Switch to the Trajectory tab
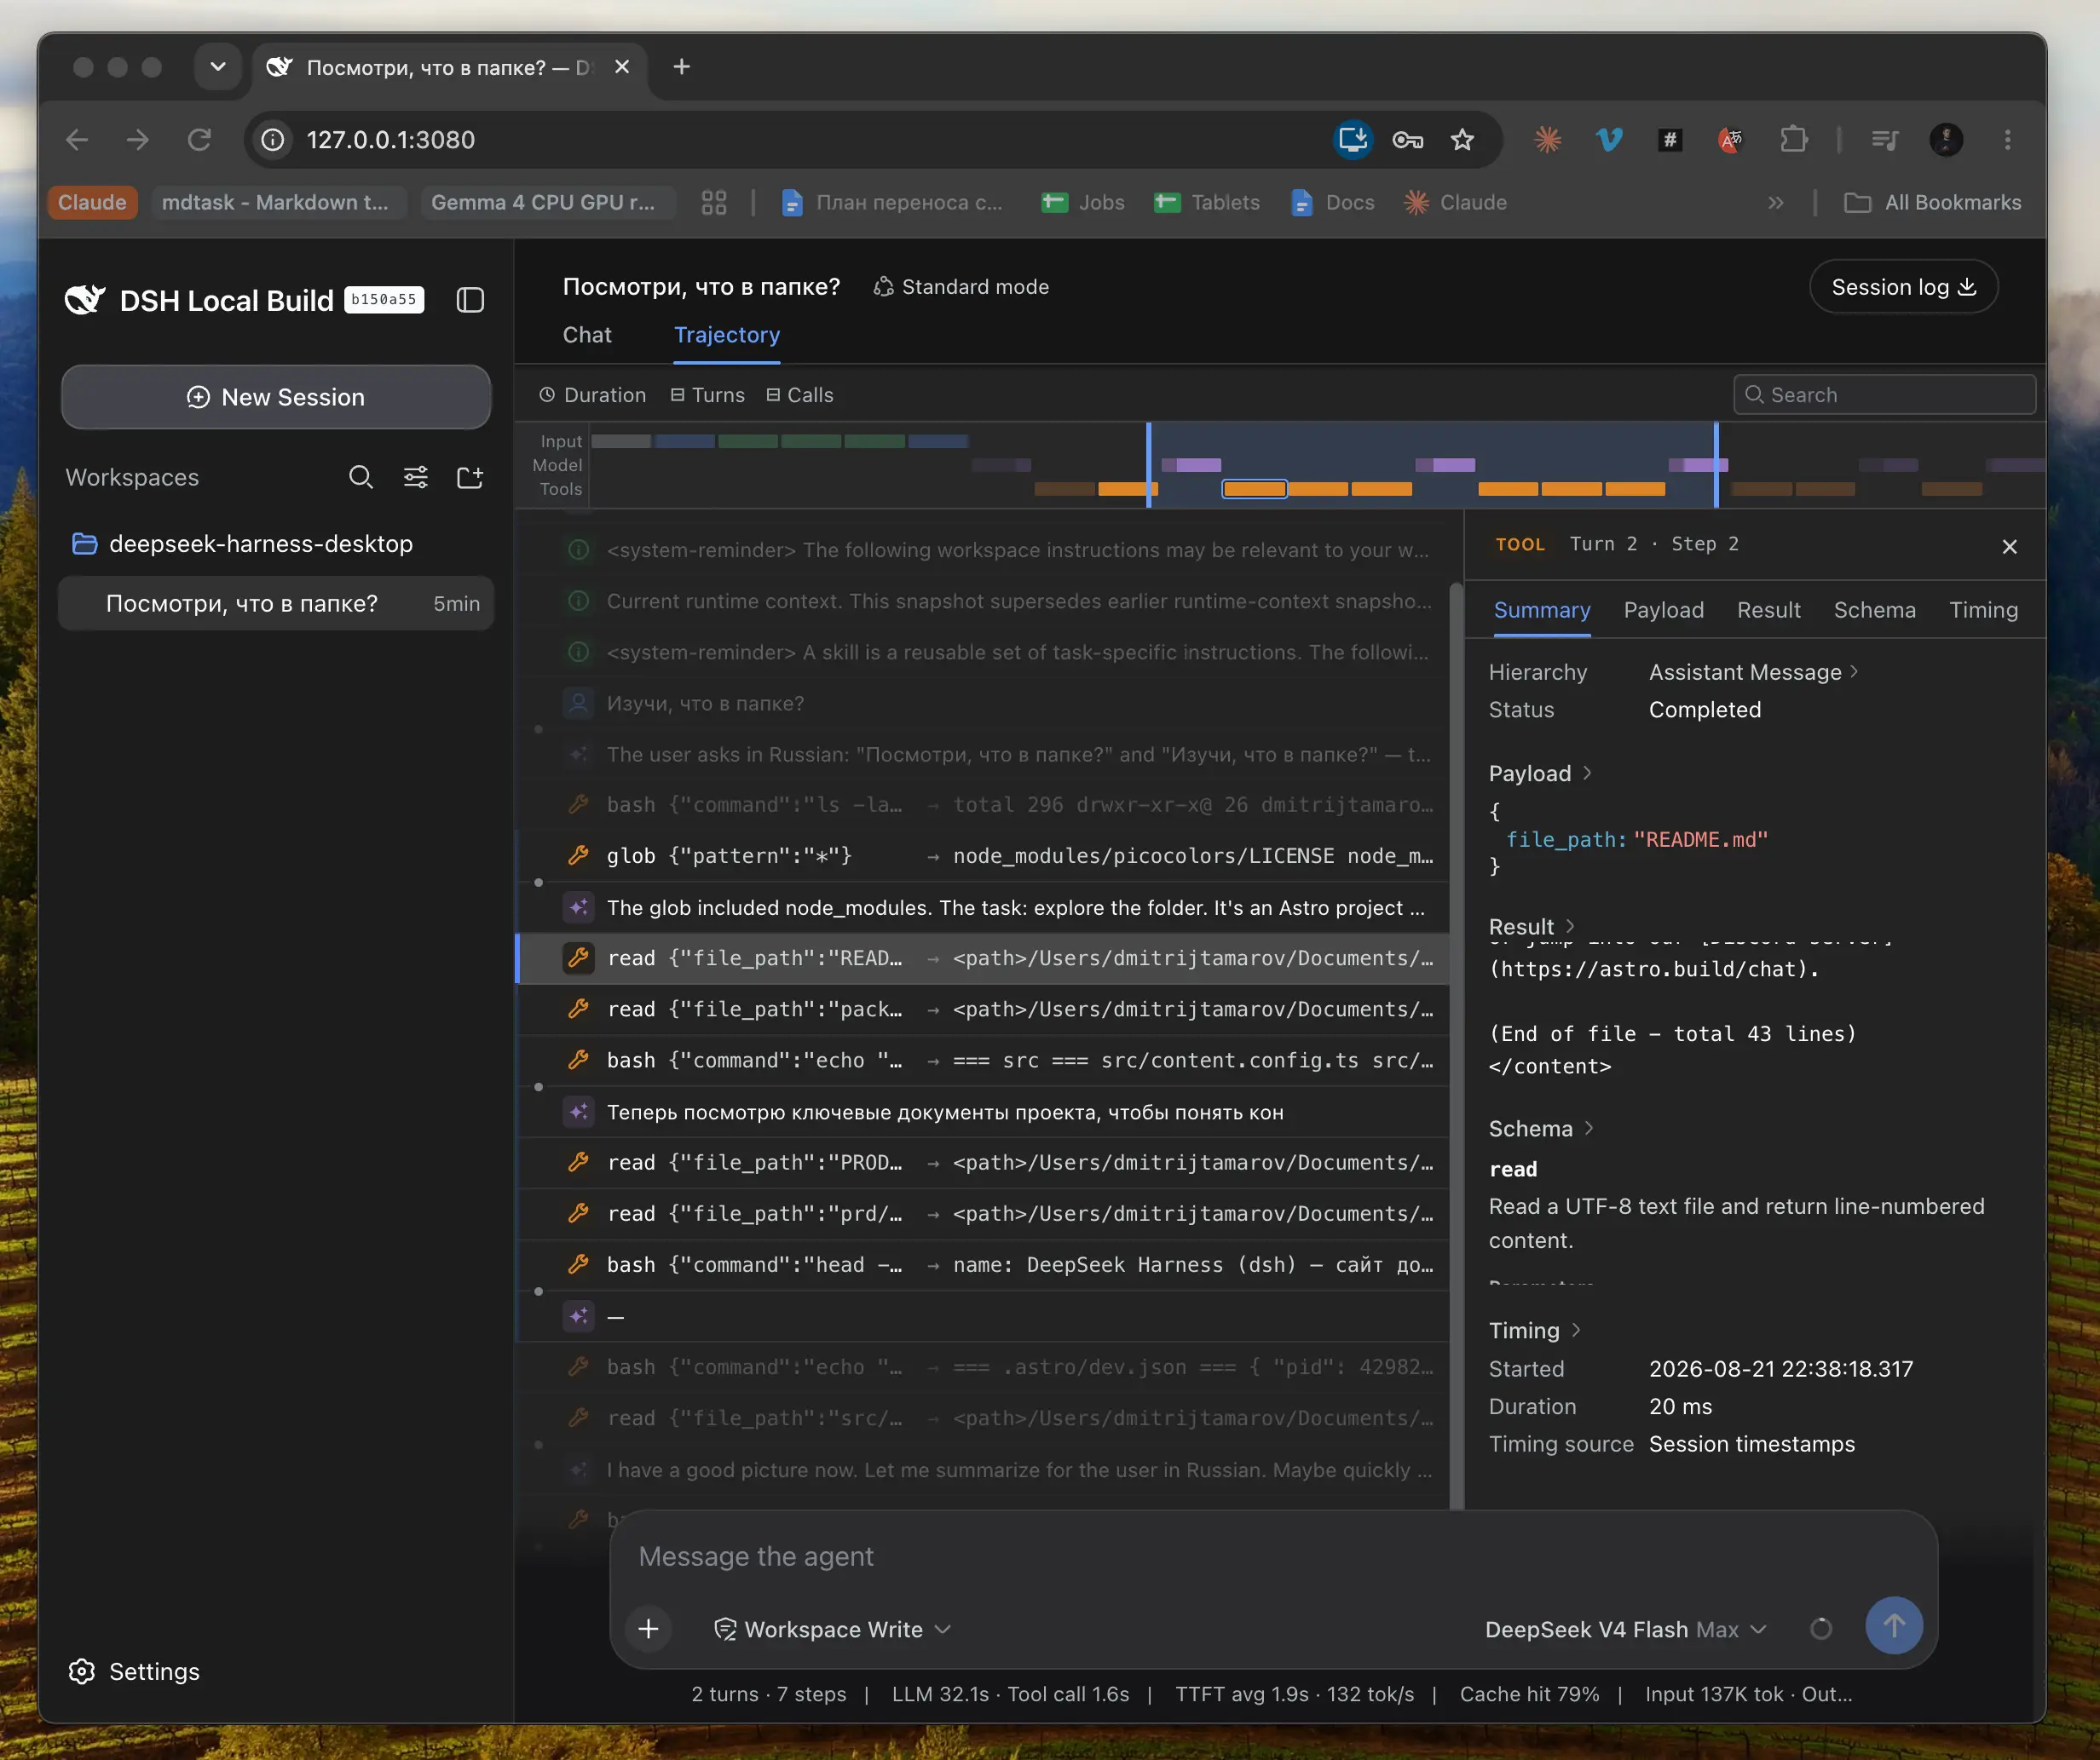Image resolution: width=2100 pixels, height=1760 pixels. (727, 335)
